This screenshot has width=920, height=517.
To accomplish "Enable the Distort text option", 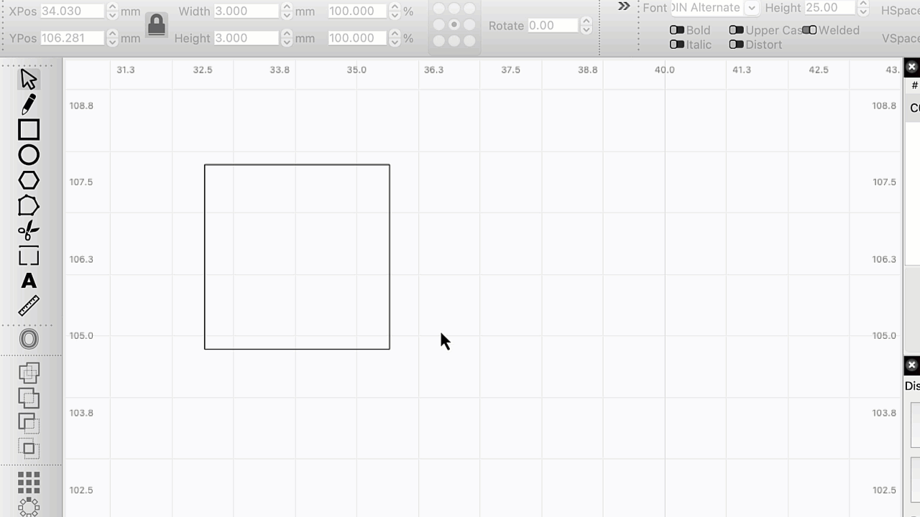I will [x=737, y=45].
